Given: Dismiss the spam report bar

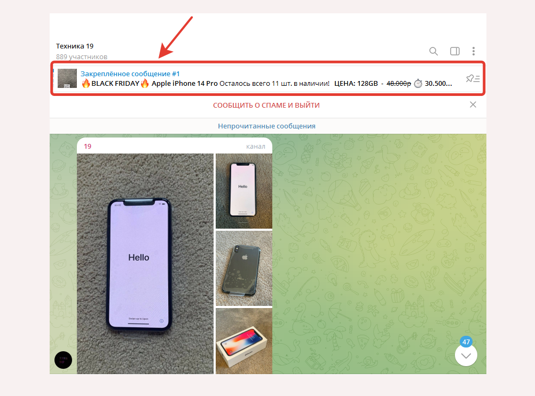Looking at the screenshot, I should [x=473, y=104].
